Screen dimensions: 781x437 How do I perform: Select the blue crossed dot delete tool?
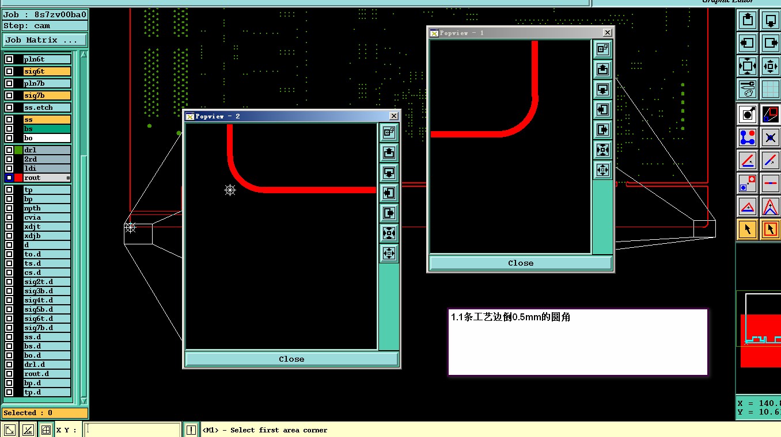pyautogui.click(x=771, y=137)
